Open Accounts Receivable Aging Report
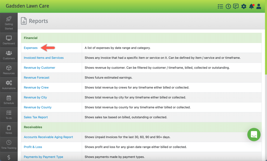 pyautogui.click(x=48, y=137)
